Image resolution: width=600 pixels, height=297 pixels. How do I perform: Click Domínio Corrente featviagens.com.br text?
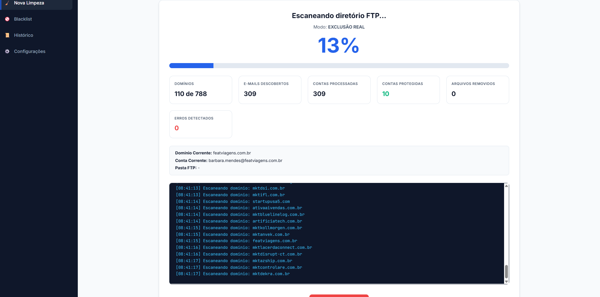213,153
